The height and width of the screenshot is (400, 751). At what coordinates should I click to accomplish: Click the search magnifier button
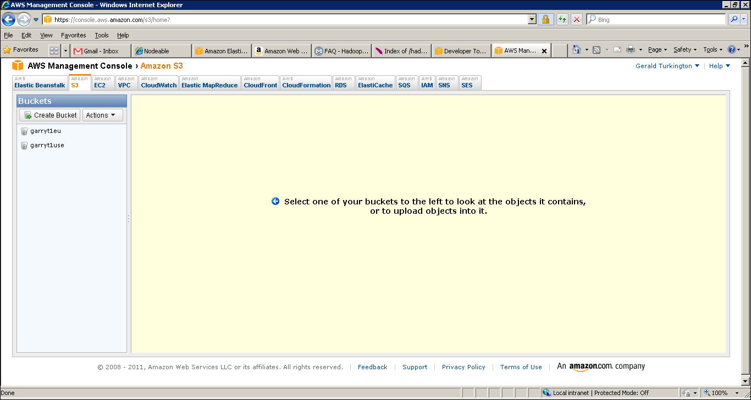734,19
